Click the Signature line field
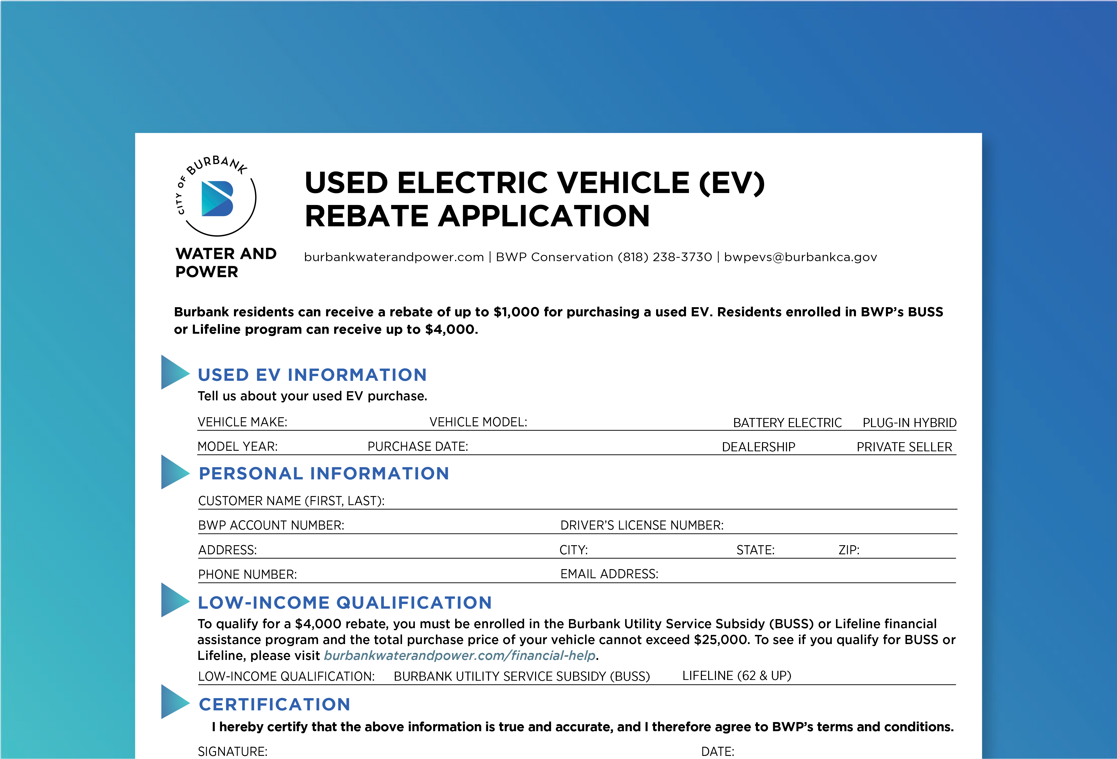 point(481,751)
